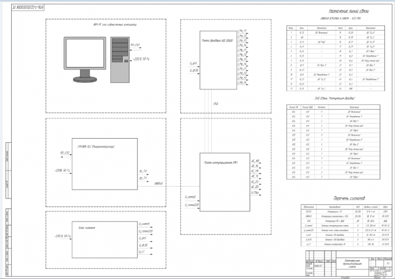
Task: Click the computer monitor graphic
Action: [x=85, y=60]
